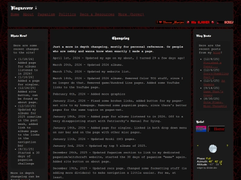Open Recs & Resources page

tap(97, 14)
